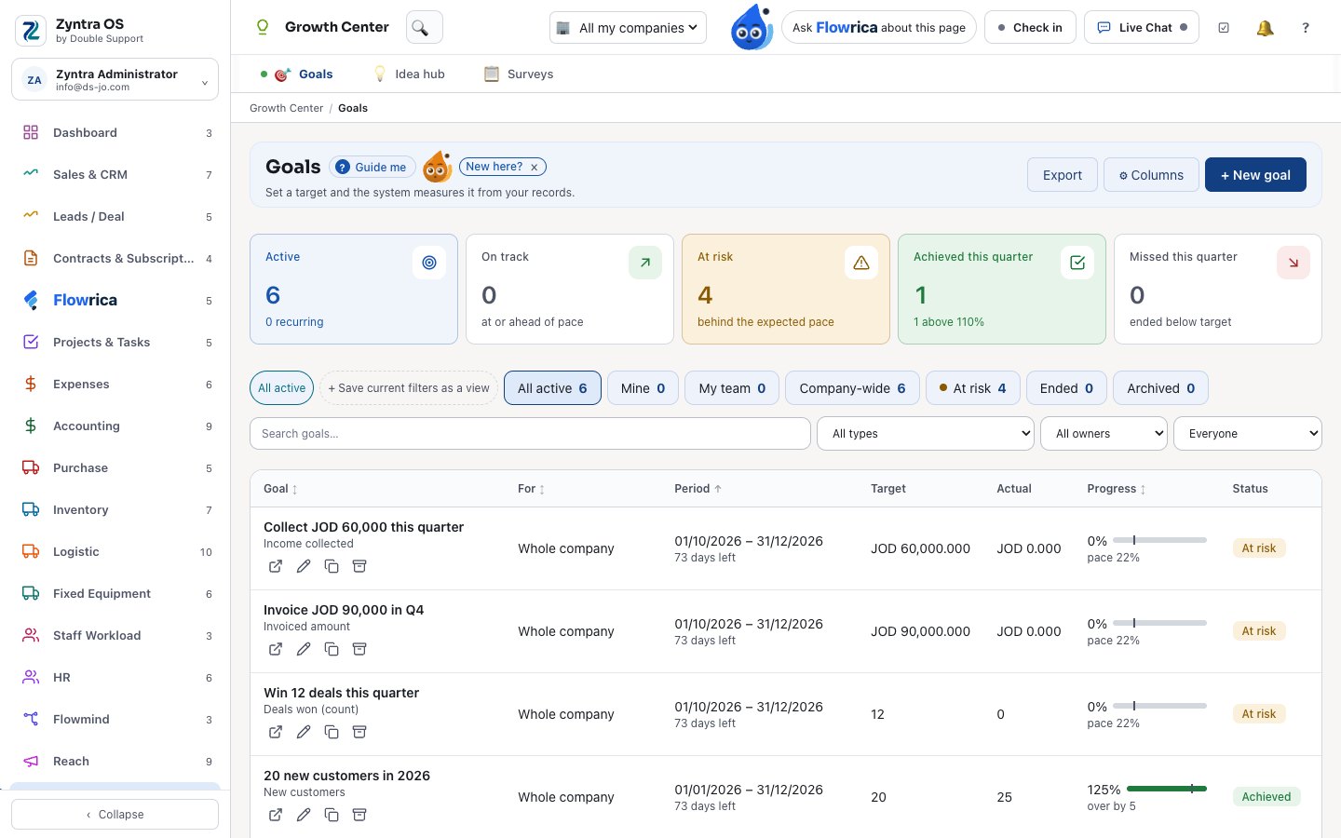Screen dimensions: 1341x838
Task: Open Inventory from the sidebar
Action: point(115,509)
